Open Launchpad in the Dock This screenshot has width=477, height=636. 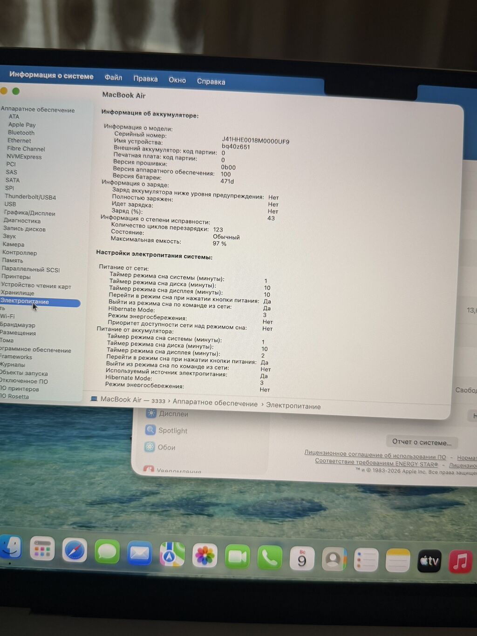42,548
